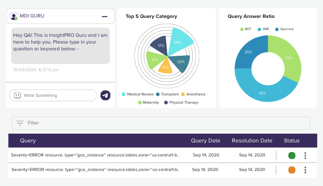
Task: Click the Status column header
Action: (x=292, y=140)
